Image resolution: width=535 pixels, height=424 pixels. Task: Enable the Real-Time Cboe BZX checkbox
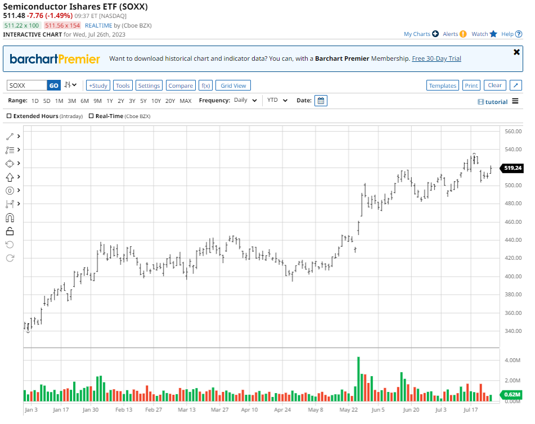click(x=91, y=116)
